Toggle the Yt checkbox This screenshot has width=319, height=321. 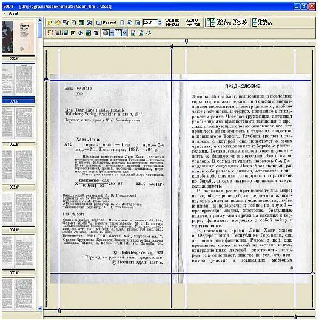(255, 21)
